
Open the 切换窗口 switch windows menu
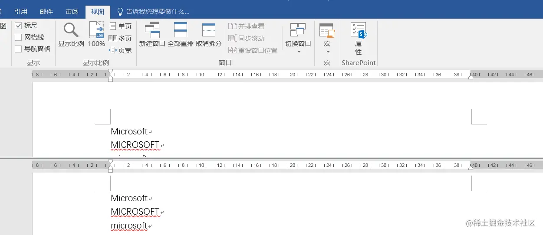click(x=298, y=38)
